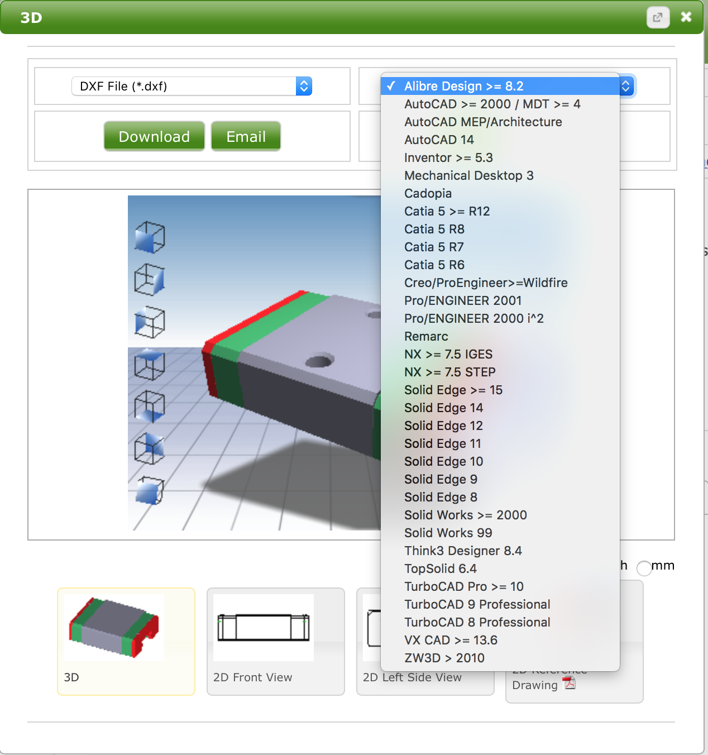Select the top view cube icon

tap(150, 365)
